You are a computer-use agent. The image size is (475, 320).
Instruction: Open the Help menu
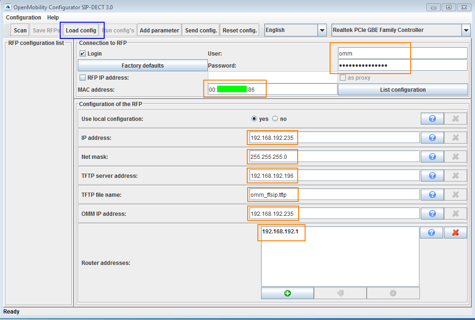(53, 18)
